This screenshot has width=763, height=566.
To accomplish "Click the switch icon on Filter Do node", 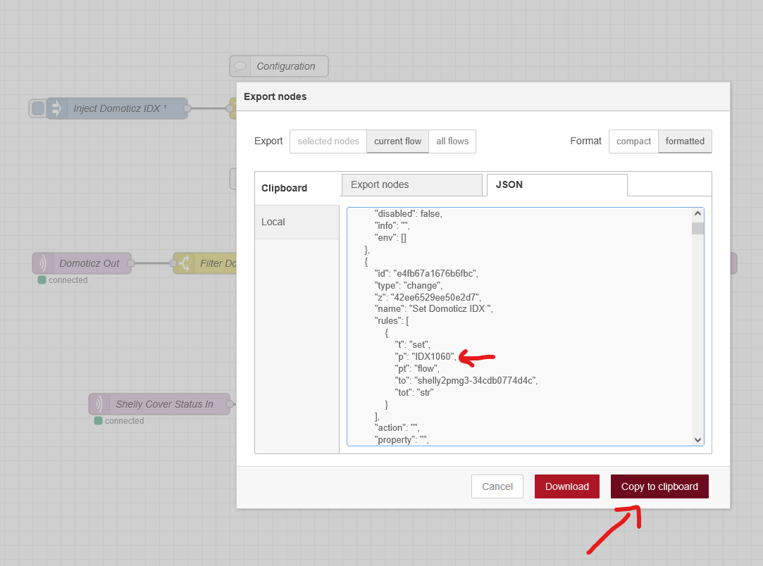I will [184, 263].
